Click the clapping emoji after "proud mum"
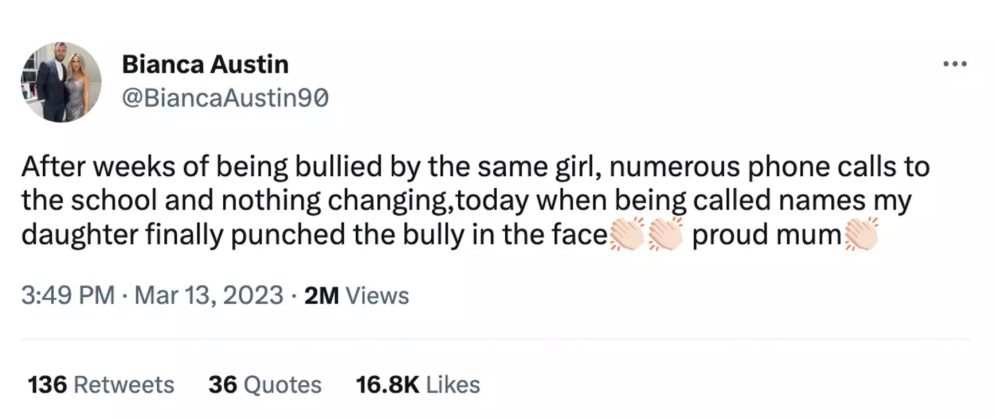Screen dimensions: 995x418 coord(860,235)
